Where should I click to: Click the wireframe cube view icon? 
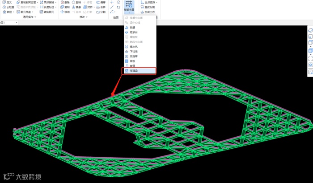pyautogui.click(x=310, y=42)
